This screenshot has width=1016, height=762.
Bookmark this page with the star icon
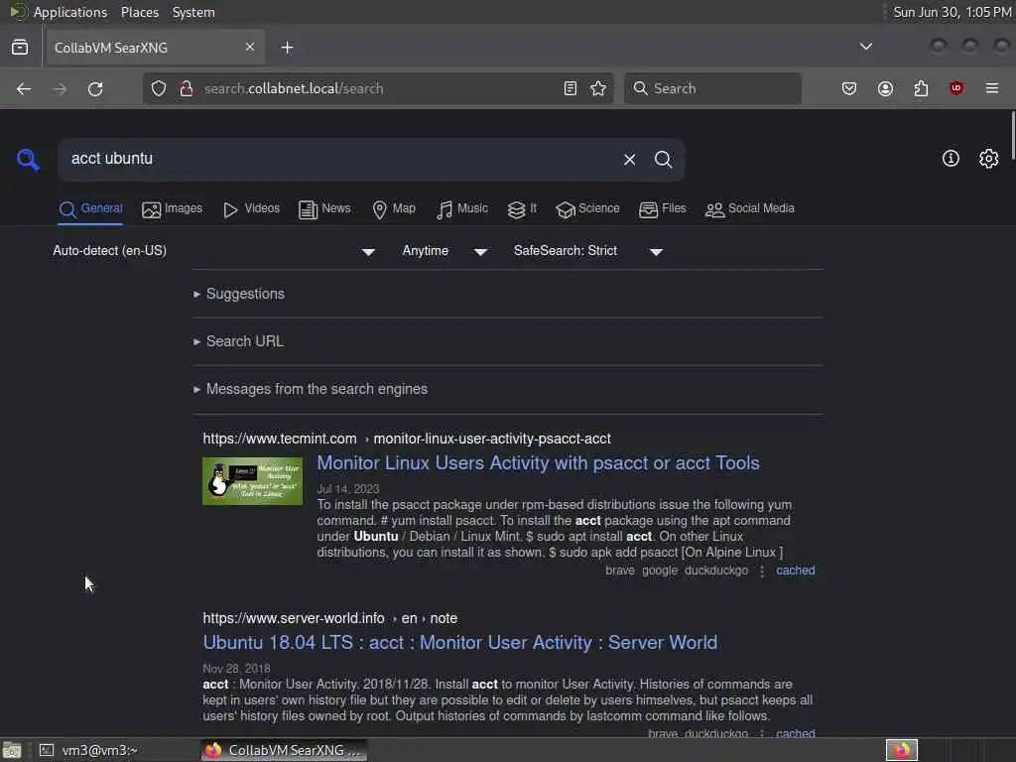(x=598, y=88)
